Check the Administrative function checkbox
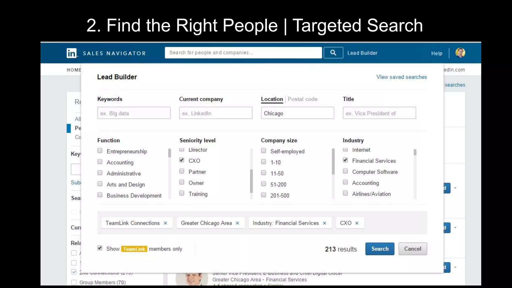Image resolution: width=512 pixels, height=288 pixels. tap(100, 172)
